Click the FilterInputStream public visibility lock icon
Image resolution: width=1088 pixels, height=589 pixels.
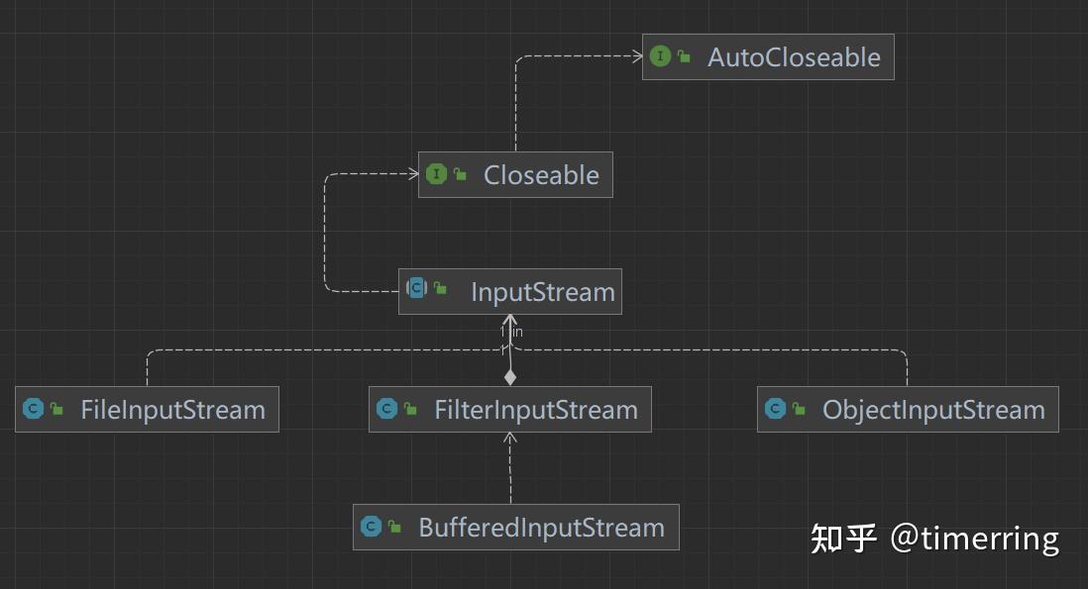point(411,410)
